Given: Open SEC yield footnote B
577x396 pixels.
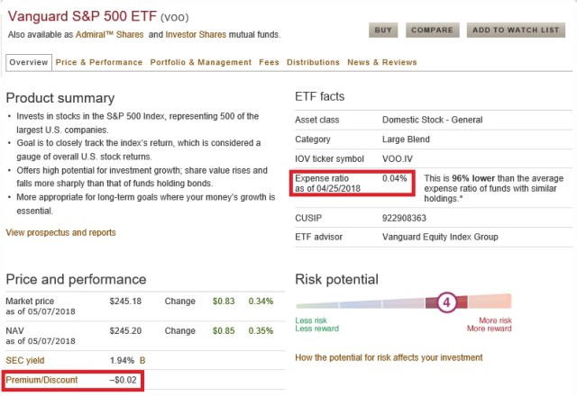Looking at the screenshot, I should tap(142, 359).
